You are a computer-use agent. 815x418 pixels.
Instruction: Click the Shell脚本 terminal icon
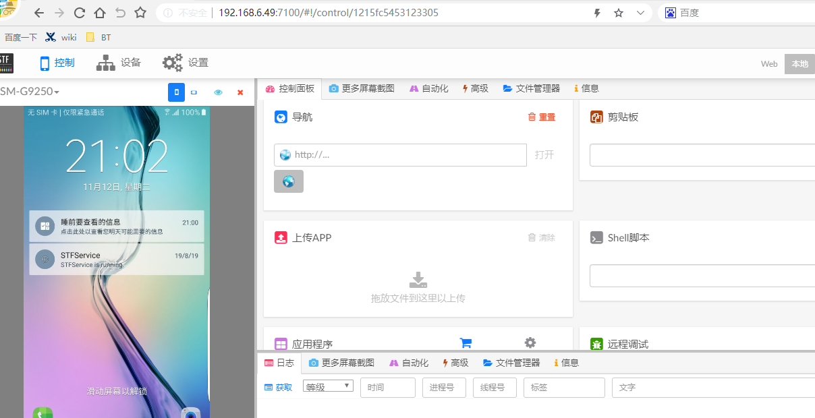click(596, 237)
